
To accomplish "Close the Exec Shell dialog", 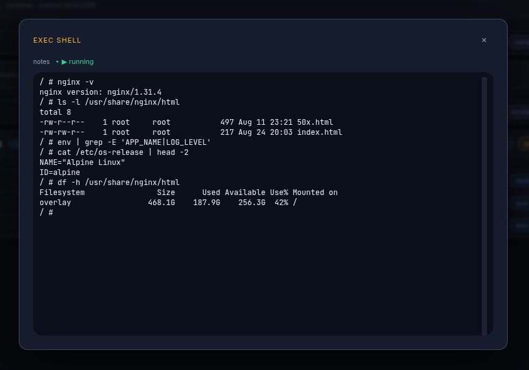I will [x=484, y=40].
